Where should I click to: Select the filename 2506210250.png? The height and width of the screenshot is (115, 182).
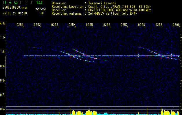15,8
